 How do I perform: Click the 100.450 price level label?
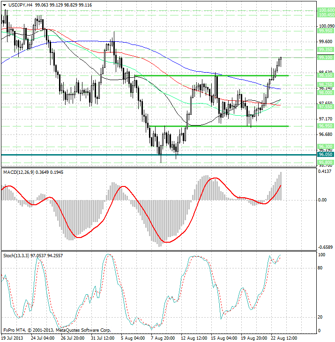coord(326,15)
